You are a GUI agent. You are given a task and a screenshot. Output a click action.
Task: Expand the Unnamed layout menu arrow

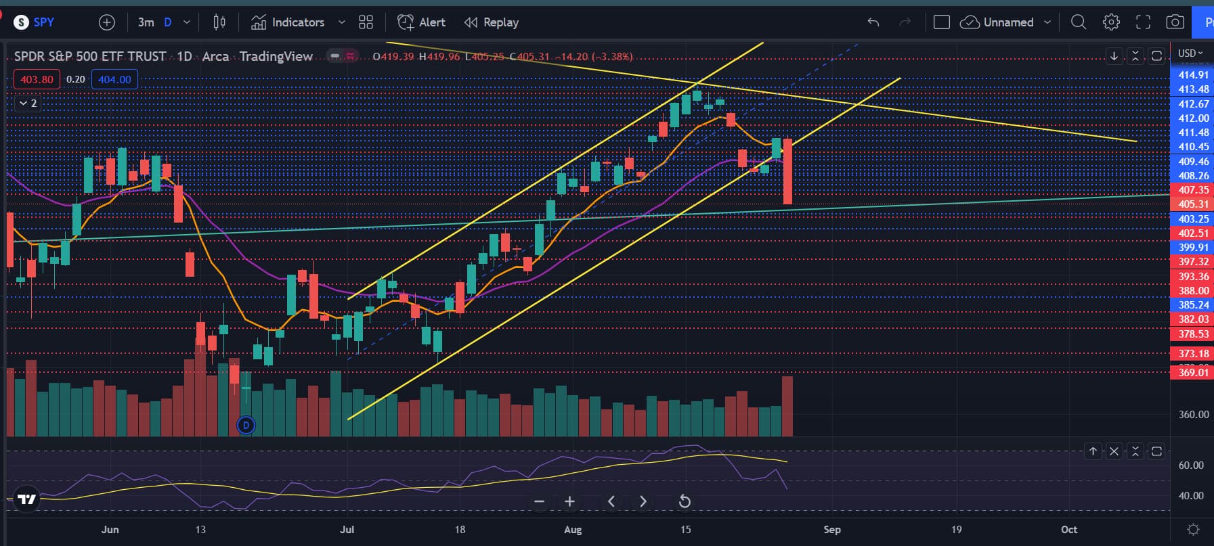click(1047, 22)
